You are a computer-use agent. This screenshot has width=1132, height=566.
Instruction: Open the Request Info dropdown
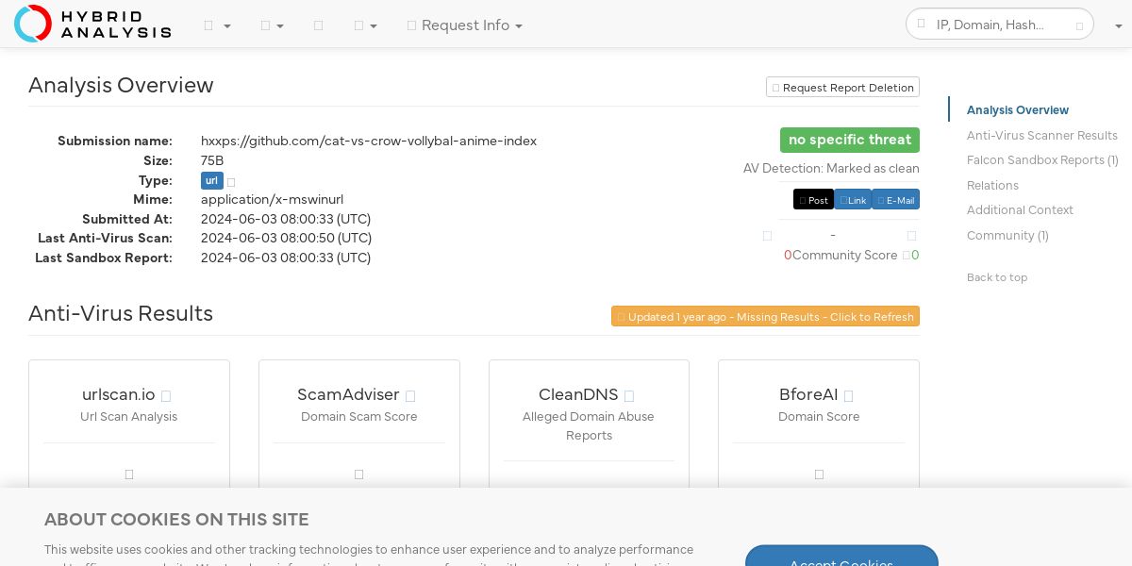pos(464,25)
